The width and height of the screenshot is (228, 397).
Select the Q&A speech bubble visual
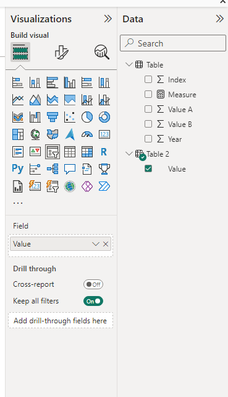pos(70,169)
